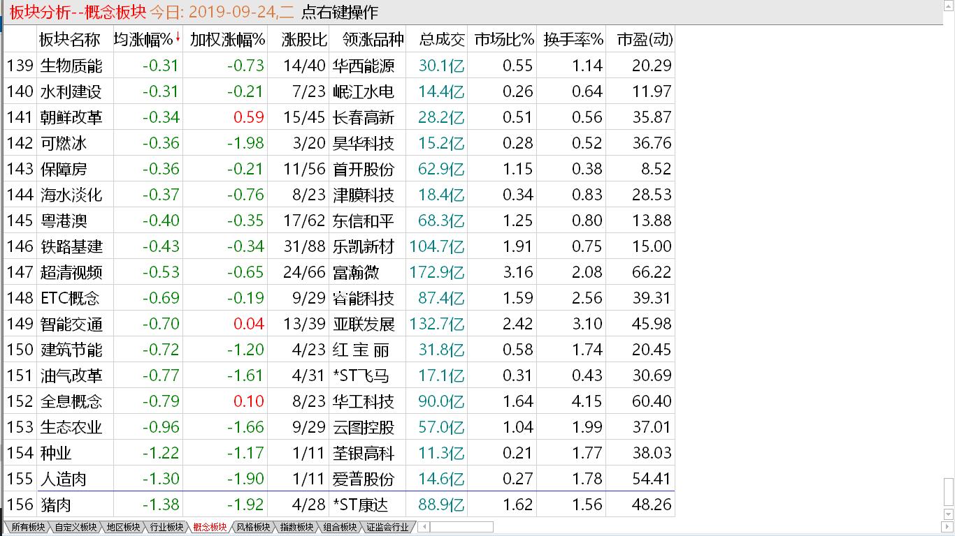Select the 猪肉 sector row
This screenshot has width=955, height=536.
tap(339, 505)
